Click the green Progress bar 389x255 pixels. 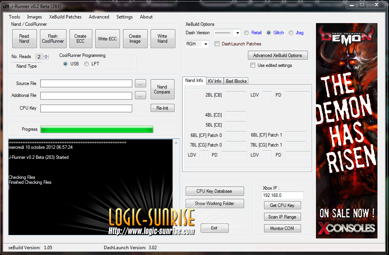pyautogui.click(x=96, y=129)
